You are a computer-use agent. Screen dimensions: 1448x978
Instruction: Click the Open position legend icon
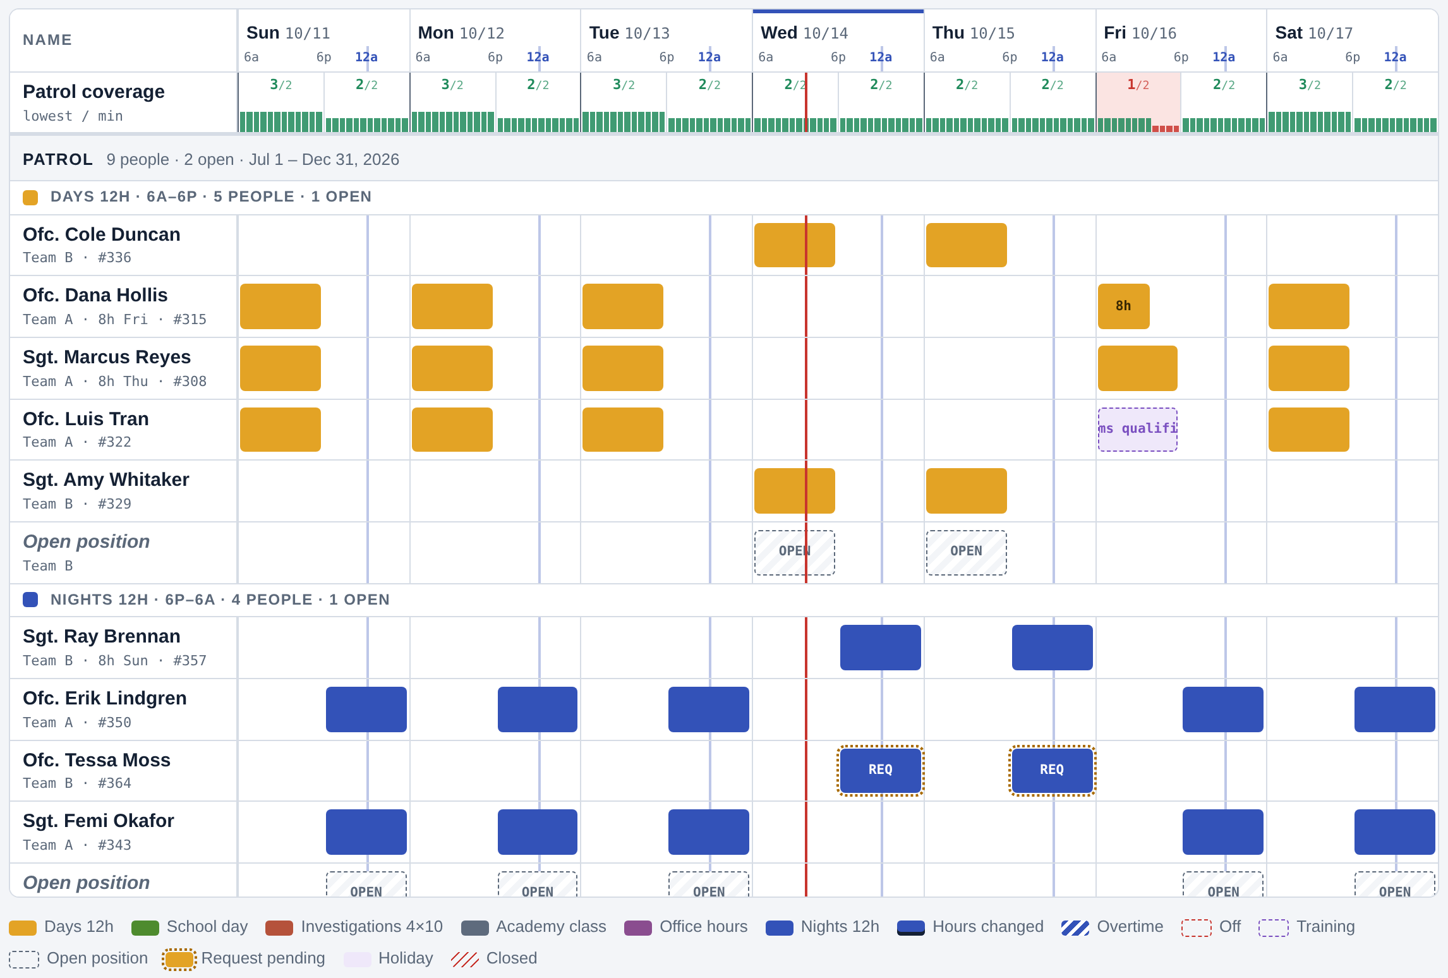(x=24, y=959)
